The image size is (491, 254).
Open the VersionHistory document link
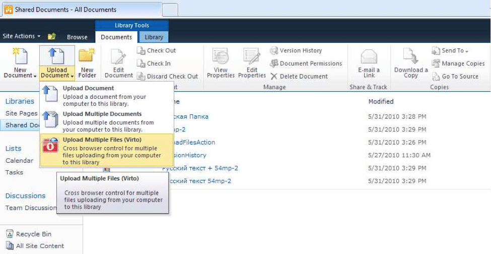click(190, 155)
